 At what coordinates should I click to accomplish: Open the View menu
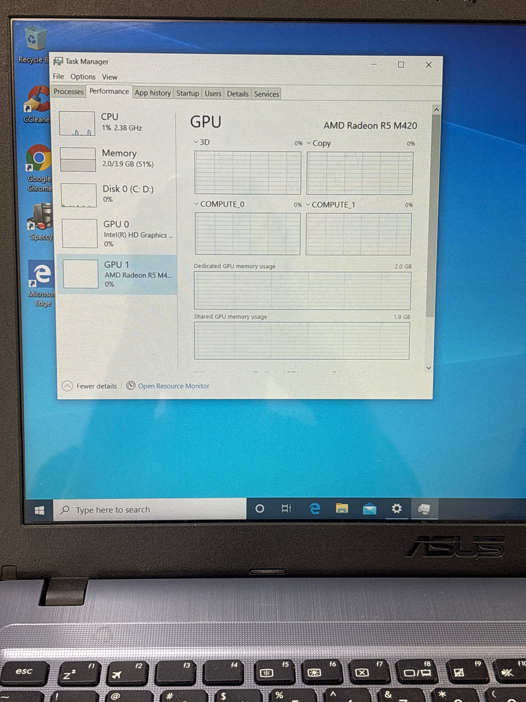click(109, 77)
